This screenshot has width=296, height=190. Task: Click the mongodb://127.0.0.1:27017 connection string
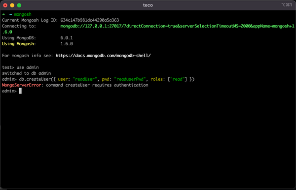(x=177, y=26)
